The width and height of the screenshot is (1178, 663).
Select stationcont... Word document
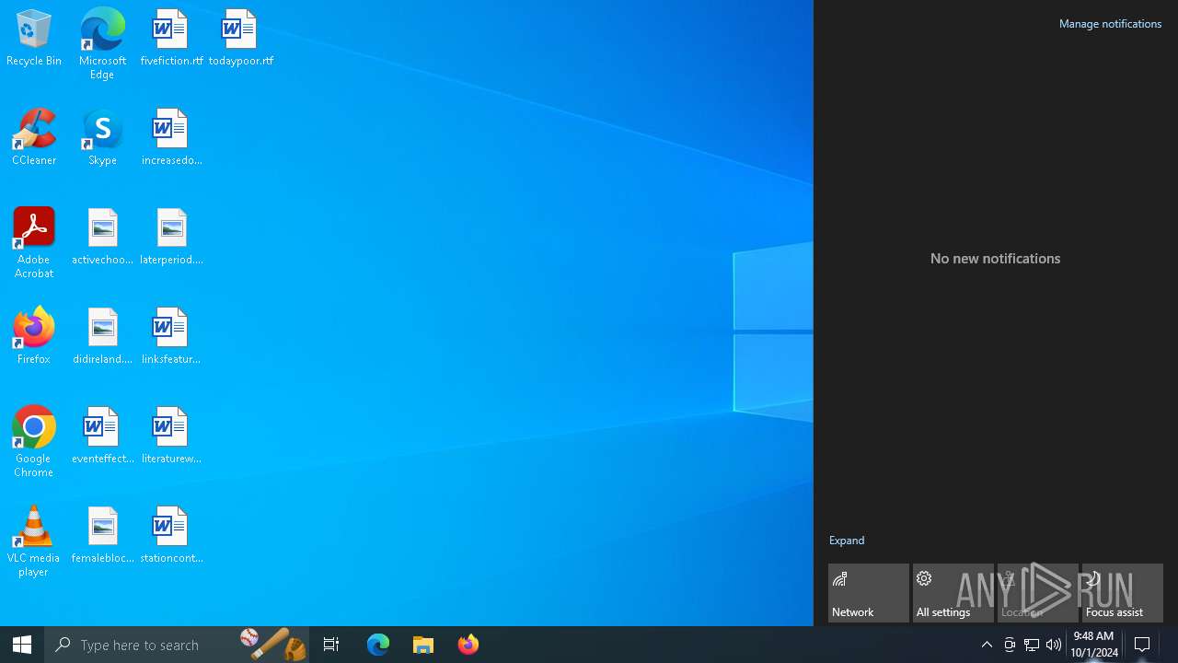(x=171, y=535)
